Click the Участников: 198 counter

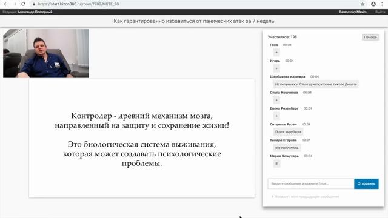283,37
